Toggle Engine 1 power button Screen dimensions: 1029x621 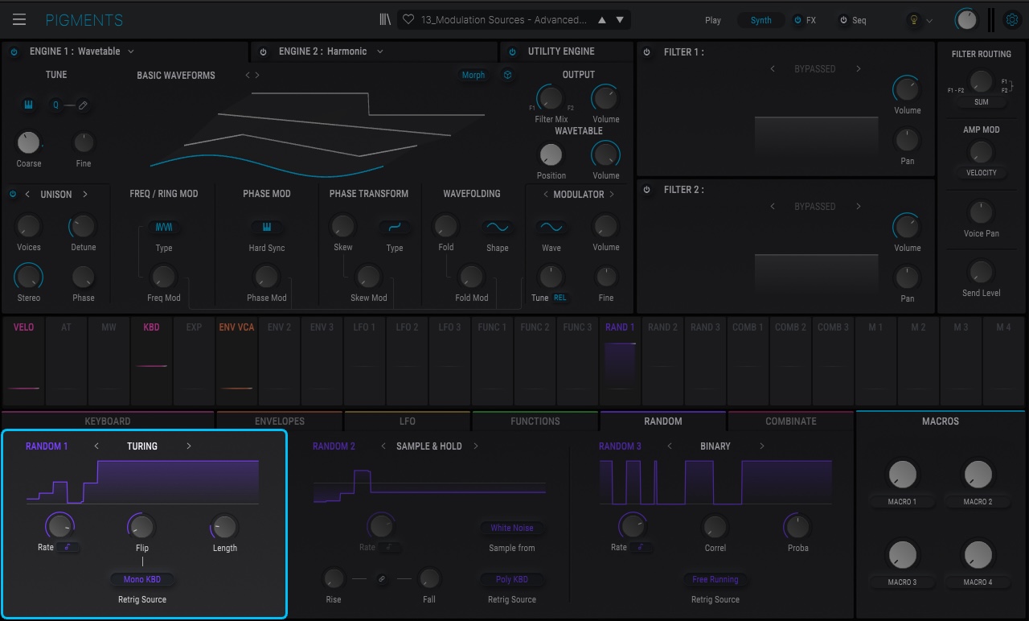[14, 51]
